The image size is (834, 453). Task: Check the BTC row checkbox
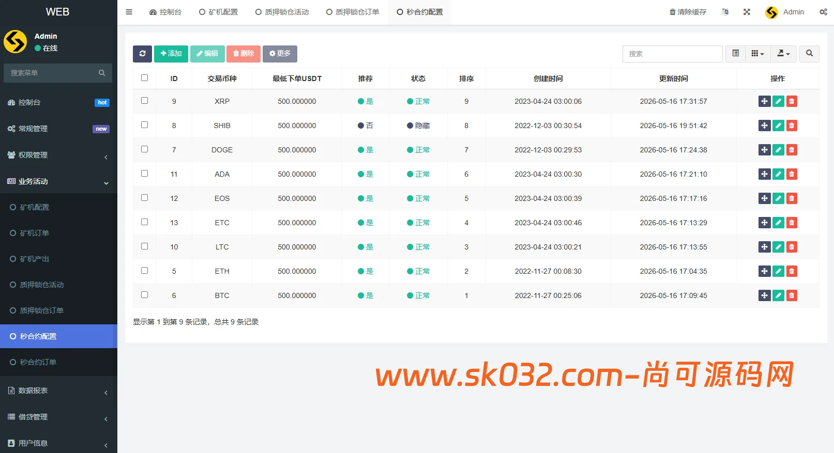click(145, 295)
